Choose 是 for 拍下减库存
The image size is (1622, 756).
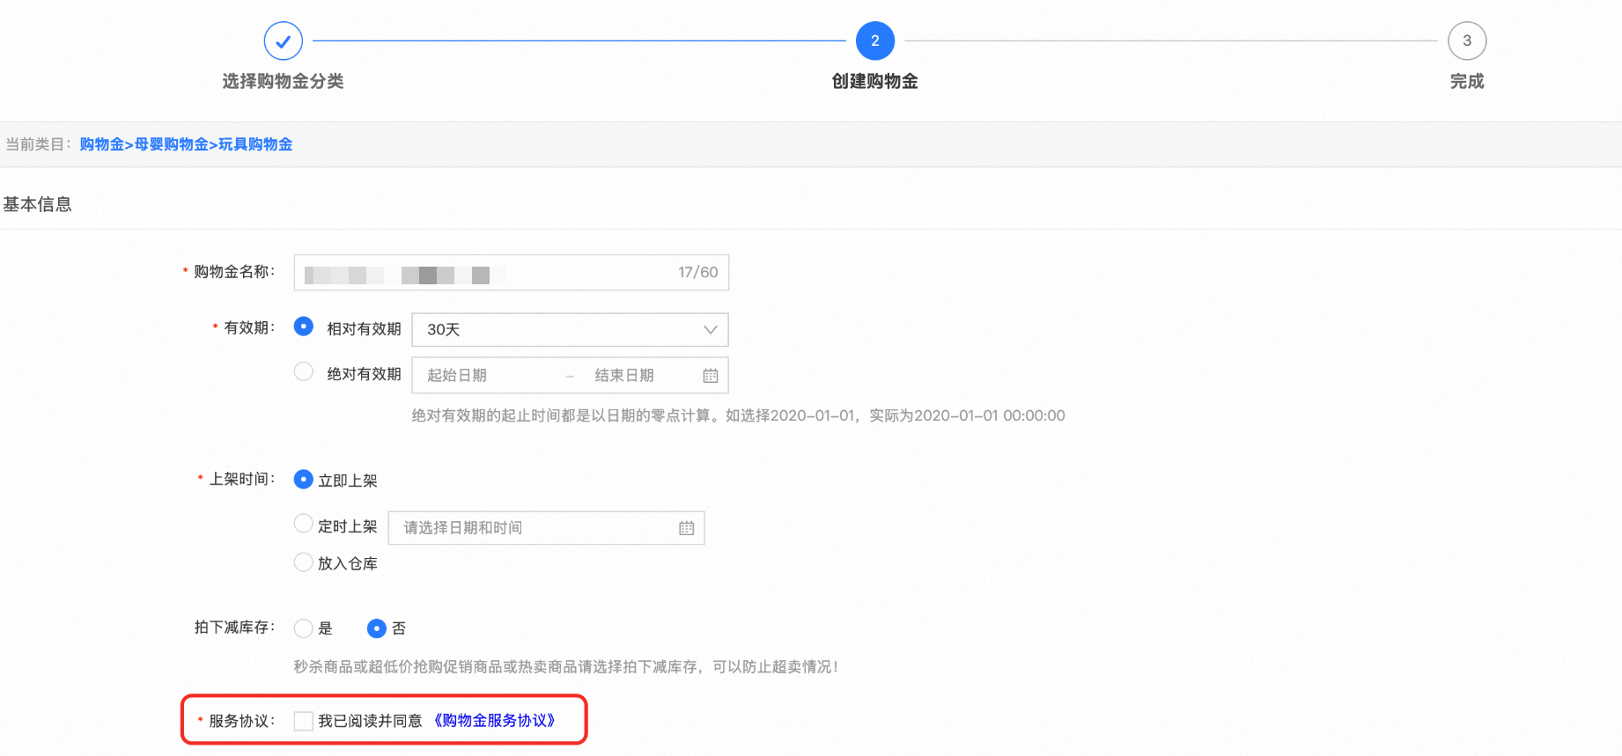(x=304, y=628)
